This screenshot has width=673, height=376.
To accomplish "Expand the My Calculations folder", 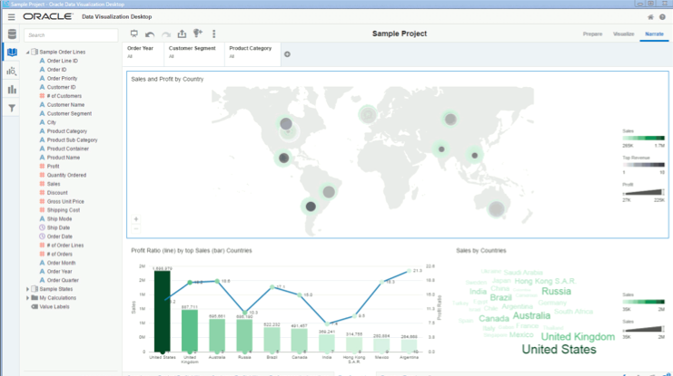I will point(28,298).
